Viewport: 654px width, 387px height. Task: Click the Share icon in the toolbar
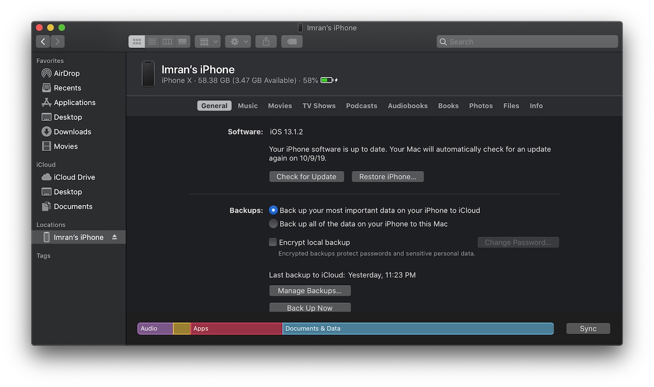(265, 41)
